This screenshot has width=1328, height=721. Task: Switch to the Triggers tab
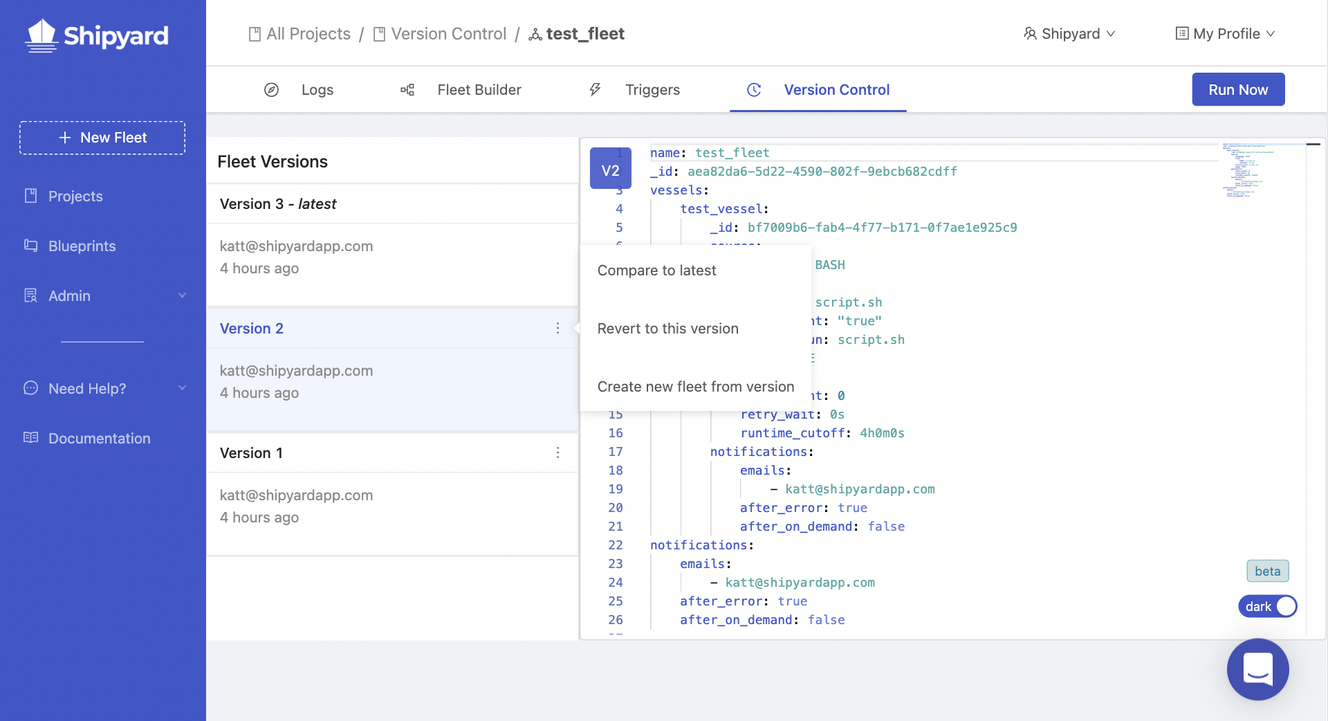(634, 90)
